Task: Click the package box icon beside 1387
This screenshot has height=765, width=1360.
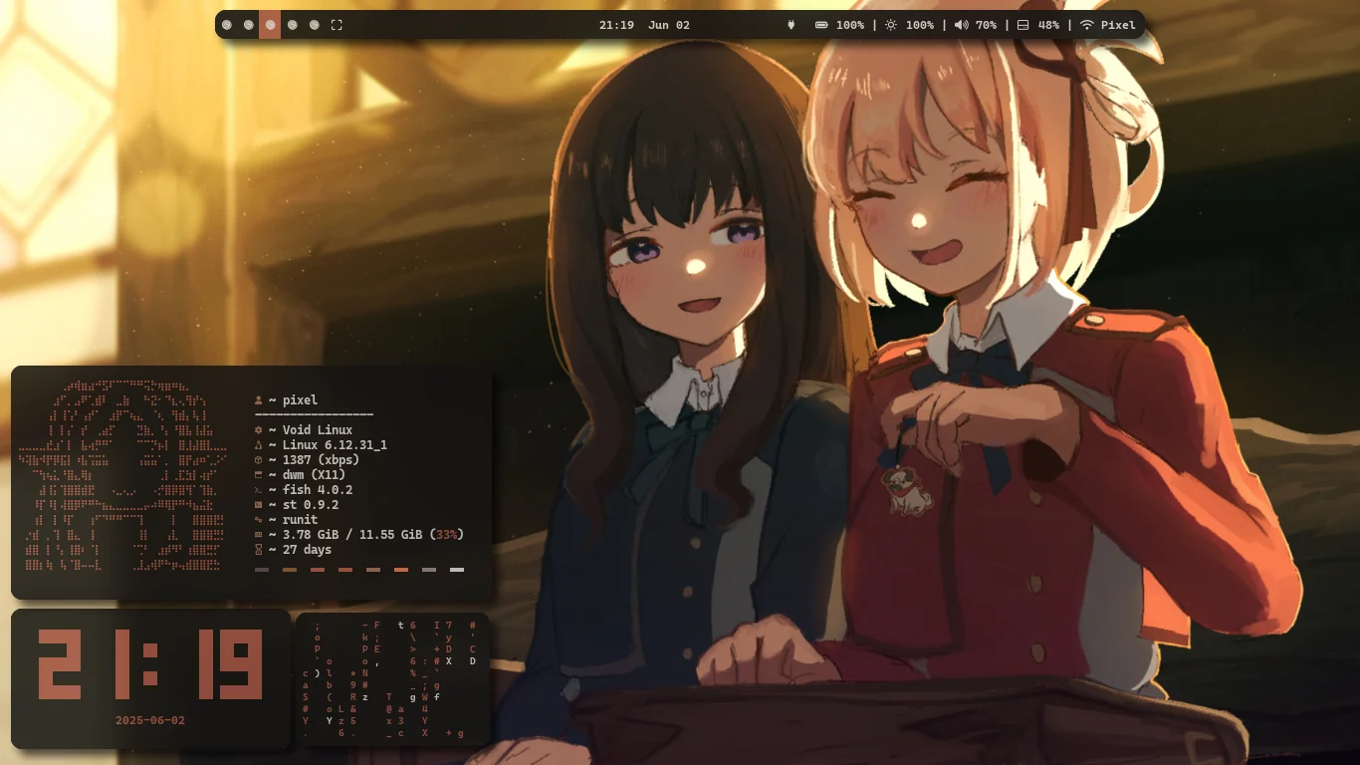Action: point(259,460)
